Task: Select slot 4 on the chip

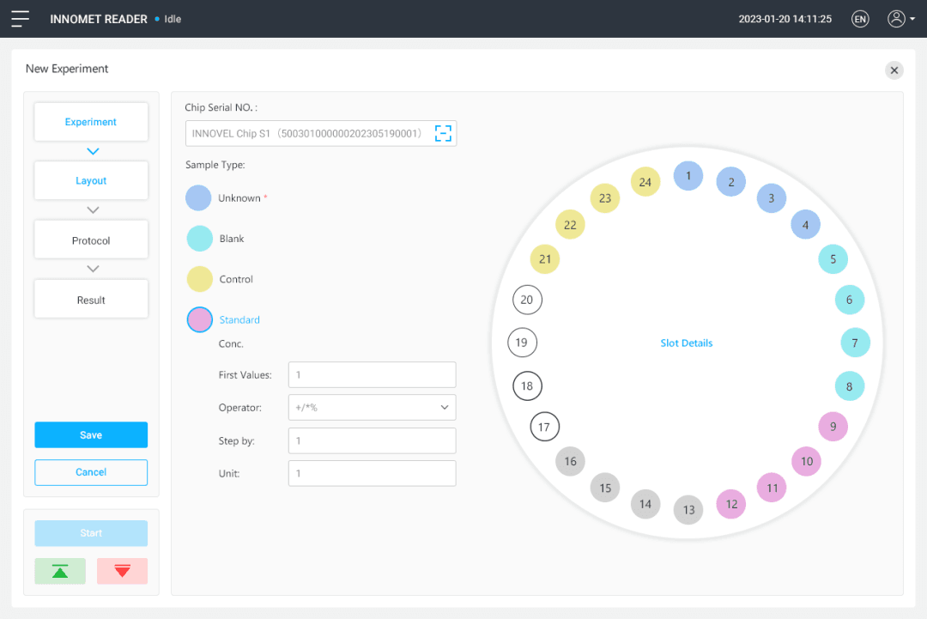Action: tap(805, 225)
